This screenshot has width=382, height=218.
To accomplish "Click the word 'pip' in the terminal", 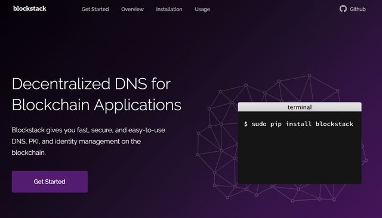I will [276, 124].
